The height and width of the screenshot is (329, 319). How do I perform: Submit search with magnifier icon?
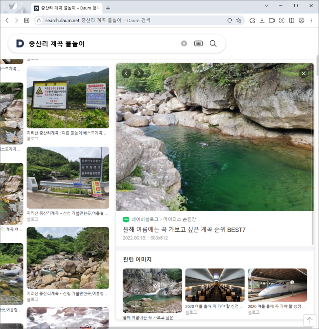point(213,43)
